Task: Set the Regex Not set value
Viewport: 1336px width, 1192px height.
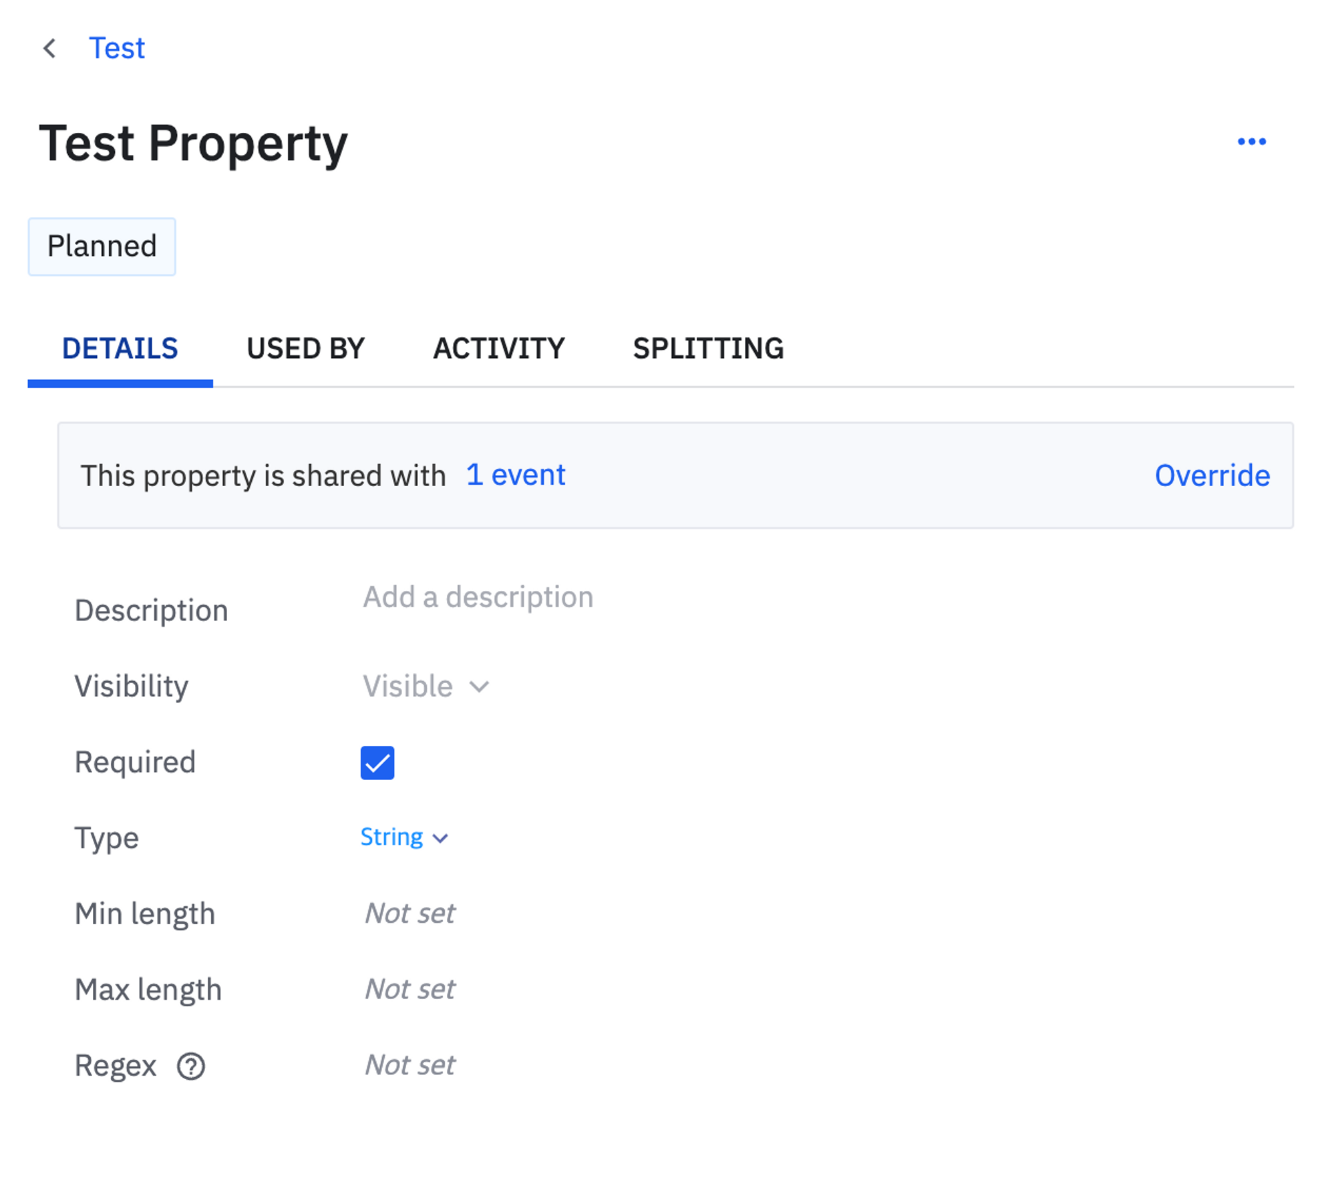Action: coord(409,1065)
